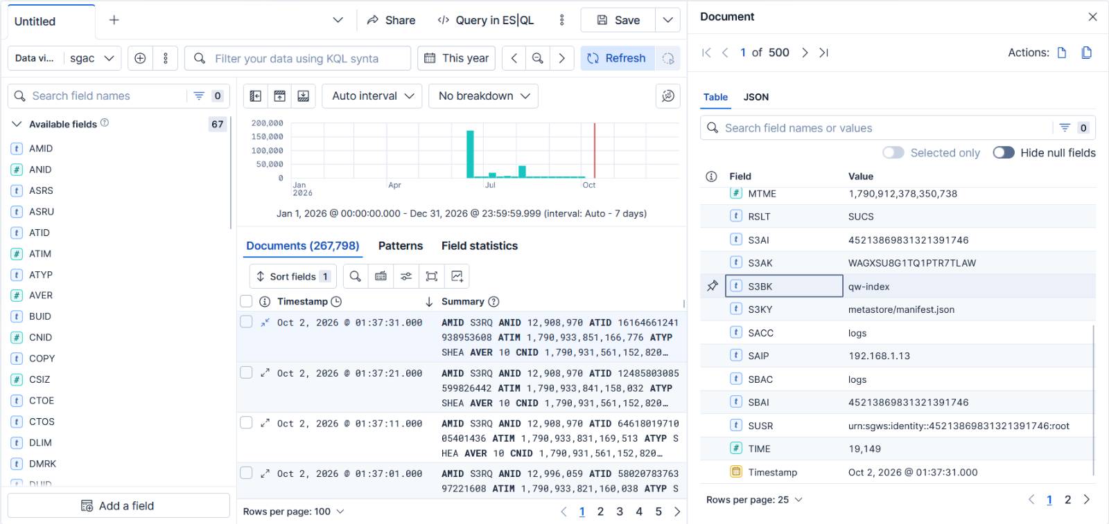Click Query in ES|QL
Screen dimensions: 1109x524
coord(486,20)
